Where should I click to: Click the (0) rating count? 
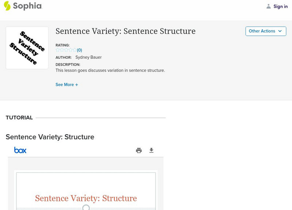coord(80,50)
